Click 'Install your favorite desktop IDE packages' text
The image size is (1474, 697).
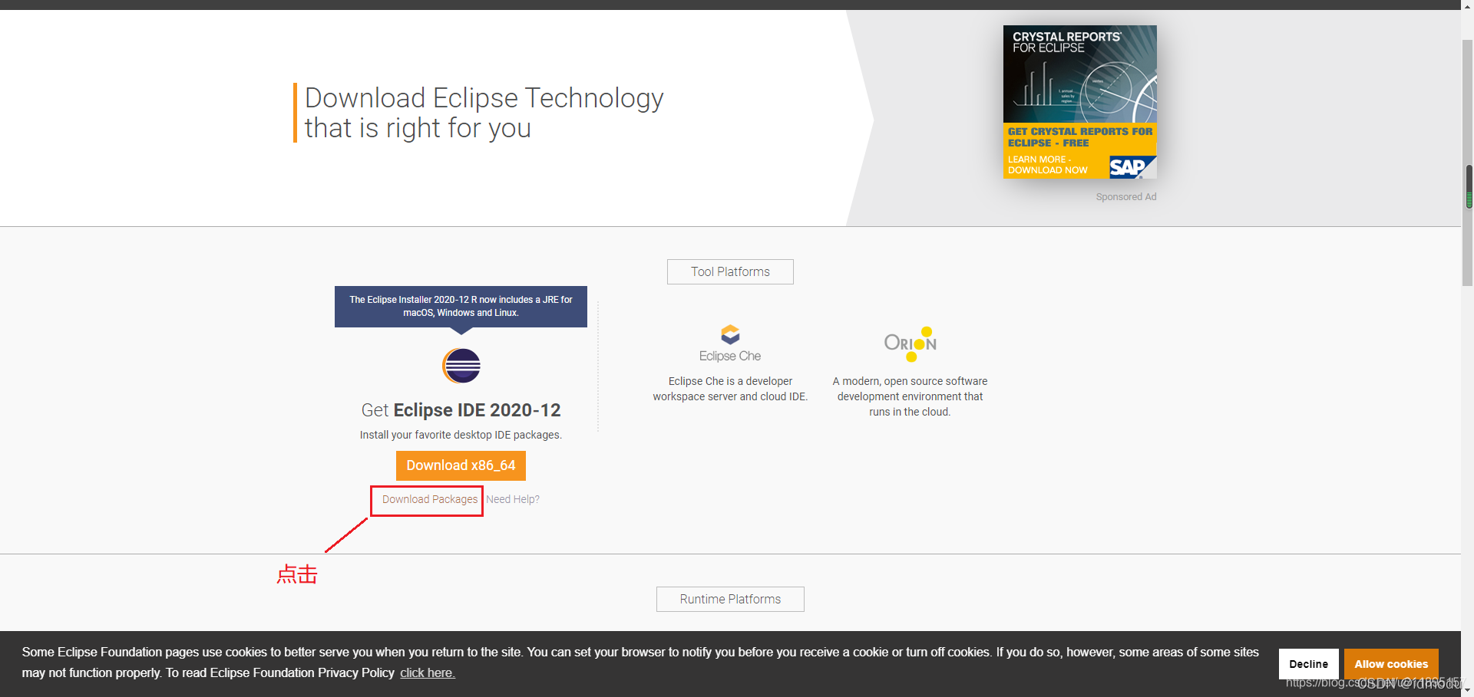(x=461, y=435)
